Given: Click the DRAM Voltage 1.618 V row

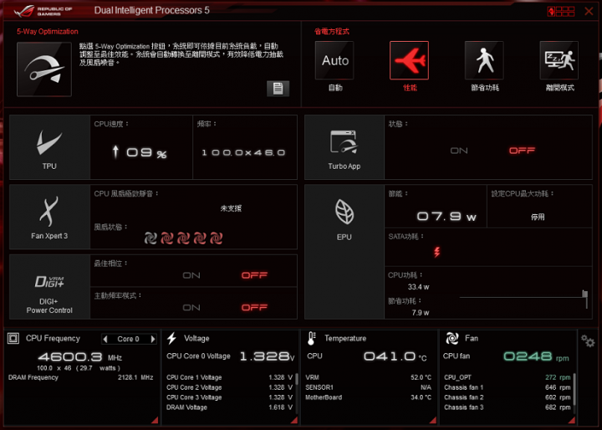Looking at the screenshot, I should pyautogui.click(x=230, y=407).
